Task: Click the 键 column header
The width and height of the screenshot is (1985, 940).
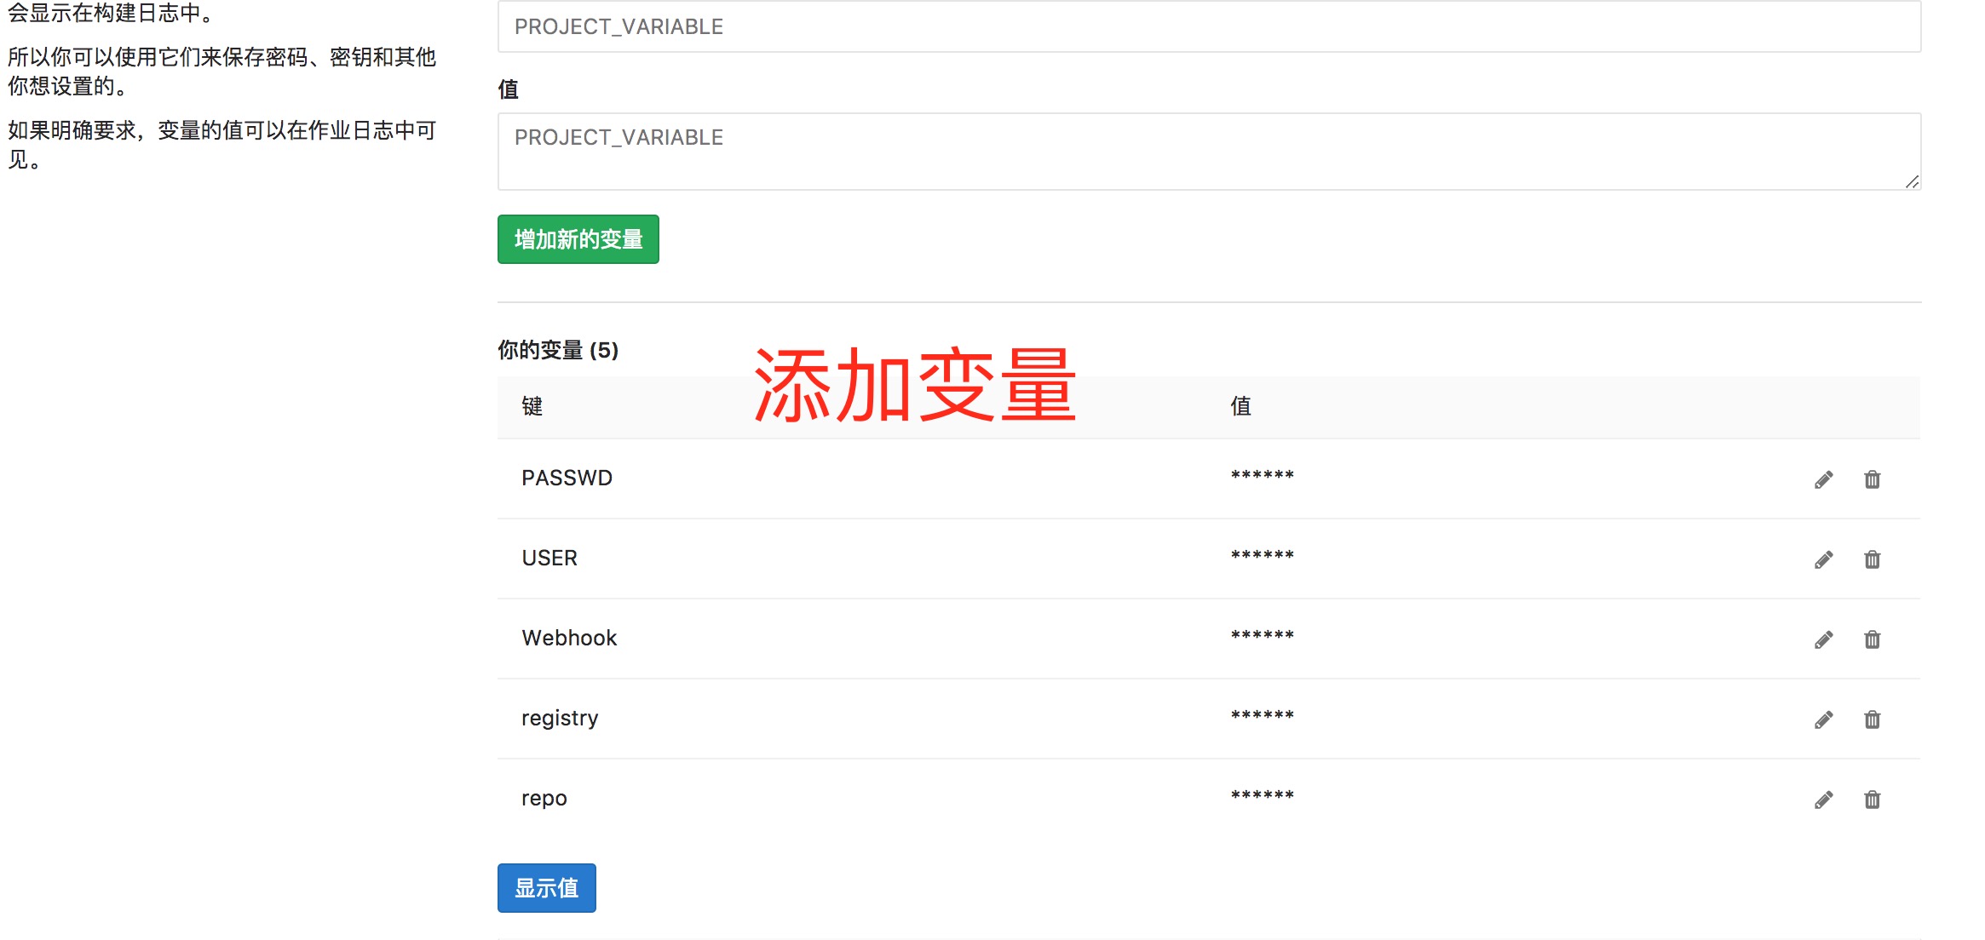Action: [x=532, y=407]
